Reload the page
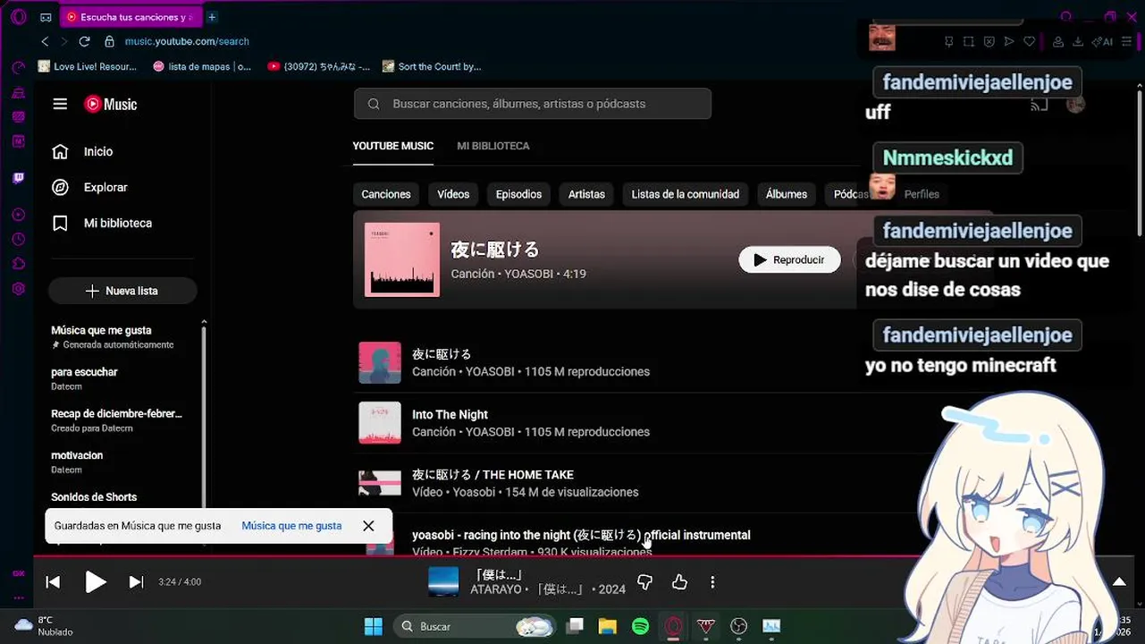The height and width of the screenshot is (644, 1145). coord(84,41)
